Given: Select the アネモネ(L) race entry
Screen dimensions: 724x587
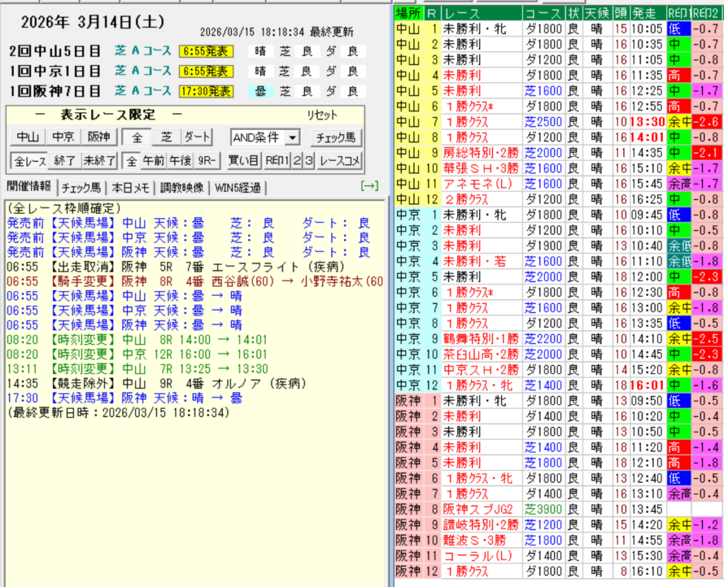Looking at the screenshot, I should tap(472, 184).
